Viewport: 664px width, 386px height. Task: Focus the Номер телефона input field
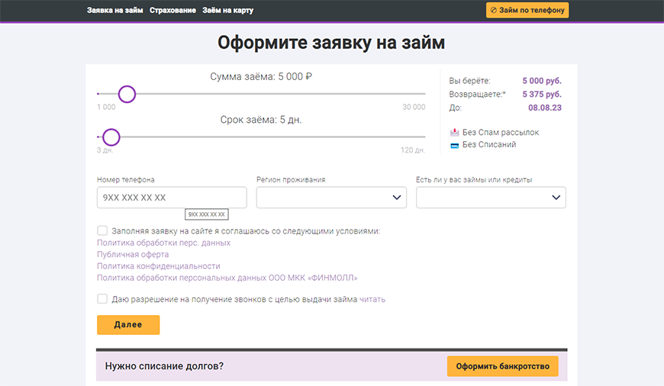[x=172, y=198]
